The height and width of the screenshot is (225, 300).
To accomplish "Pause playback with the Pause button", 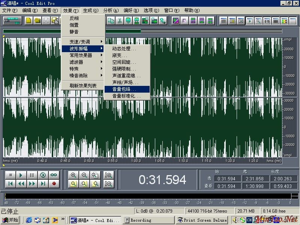I will (32, 175).
